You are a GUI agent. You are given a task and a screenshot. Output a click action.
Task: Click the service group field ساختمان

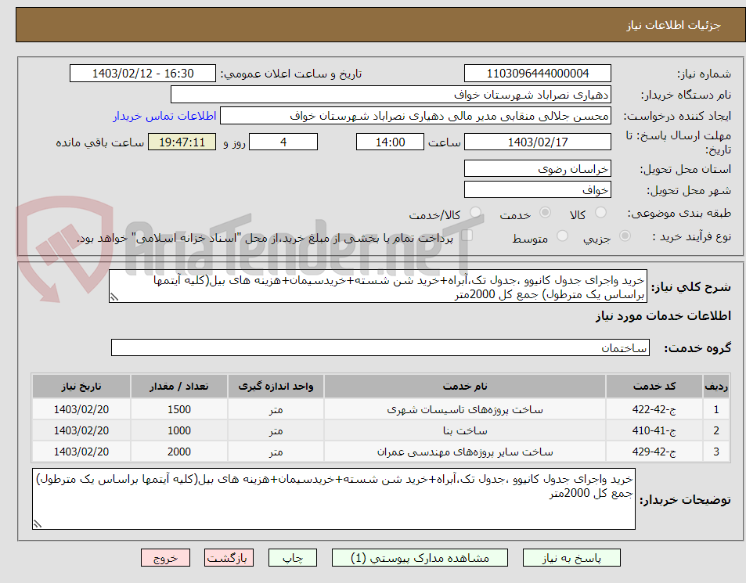(x=380, y=347)
